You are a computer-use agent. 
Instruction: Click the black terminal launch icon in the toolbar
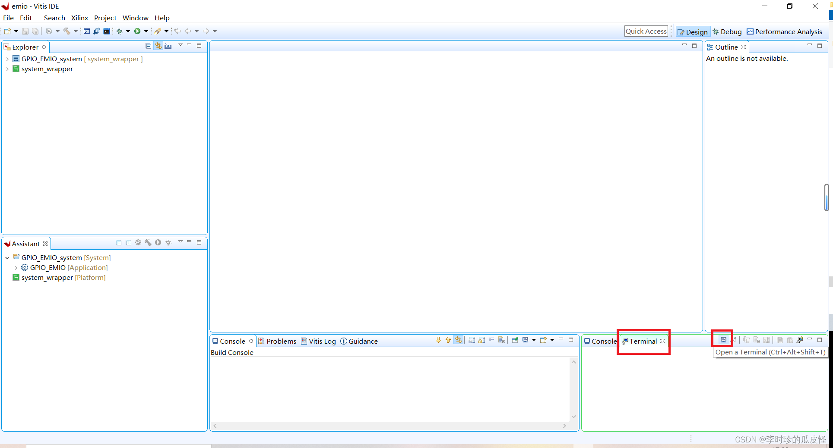click(107, 31)
